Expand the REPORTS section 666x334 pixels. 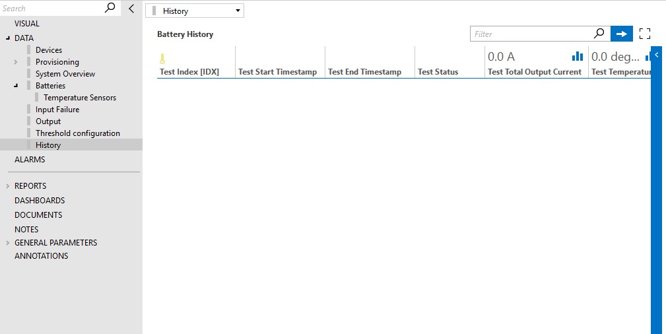[8, 186]
